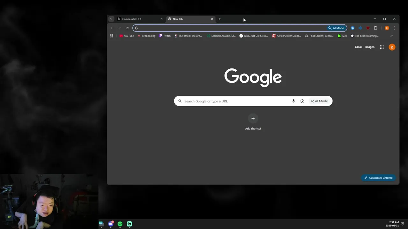The height and width of the screenshot is (229, 408).
Task: Start voice search with microphone icon
Action: [294, 101]
